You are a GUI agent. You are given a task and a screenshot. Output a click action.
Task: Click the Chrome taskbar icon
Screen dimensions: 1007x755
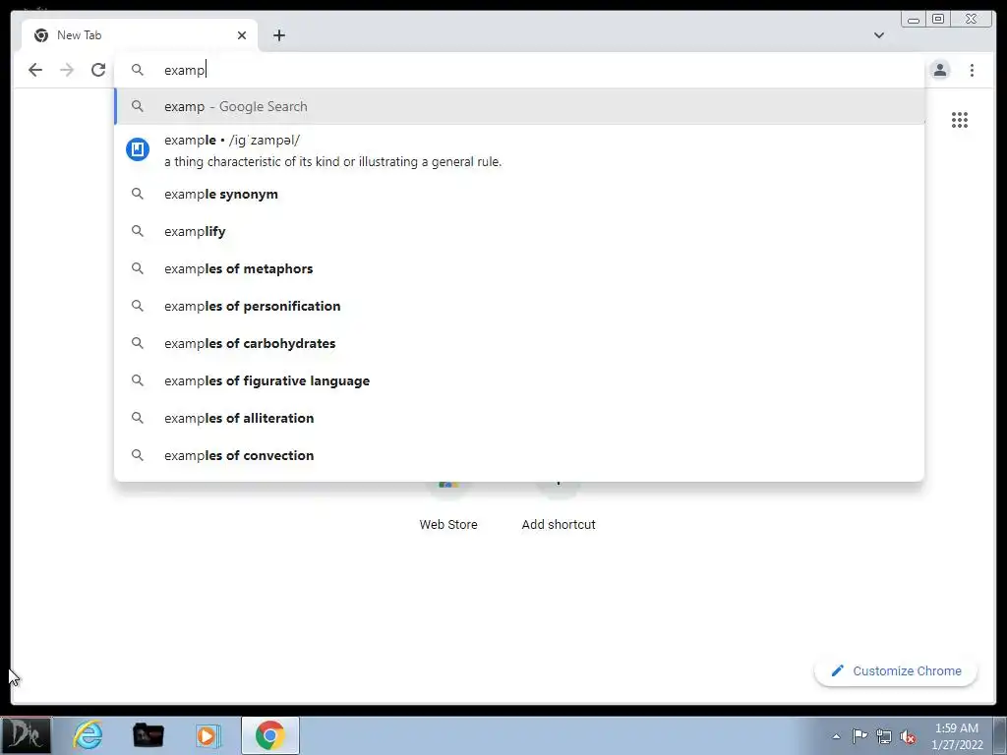269,735
